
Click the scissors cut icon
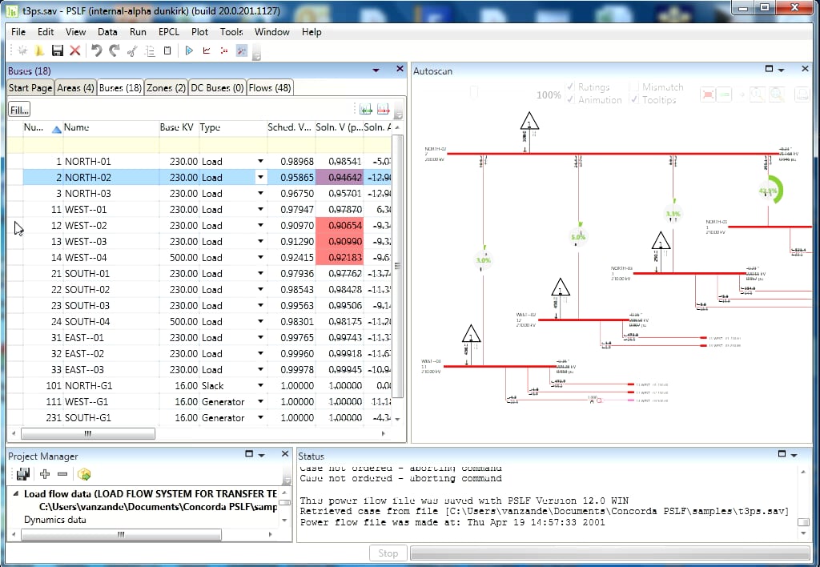click(x=132, y=50)
